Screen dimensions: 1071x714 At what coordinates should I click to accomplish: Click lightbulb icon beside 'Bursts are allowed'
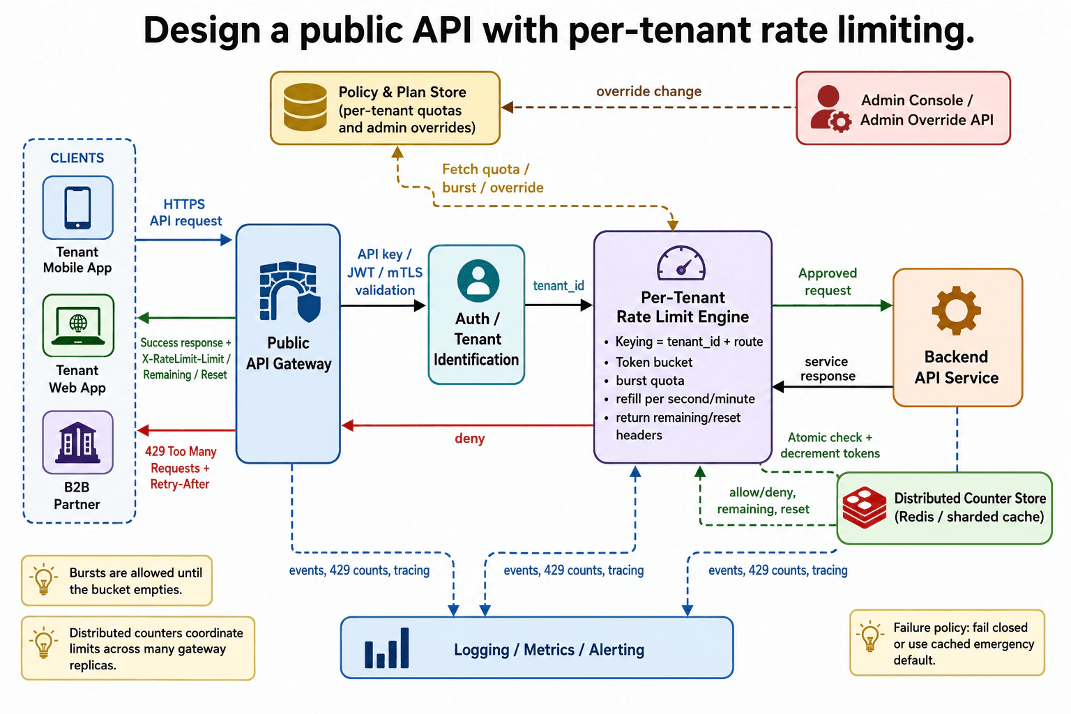point(43,579)
